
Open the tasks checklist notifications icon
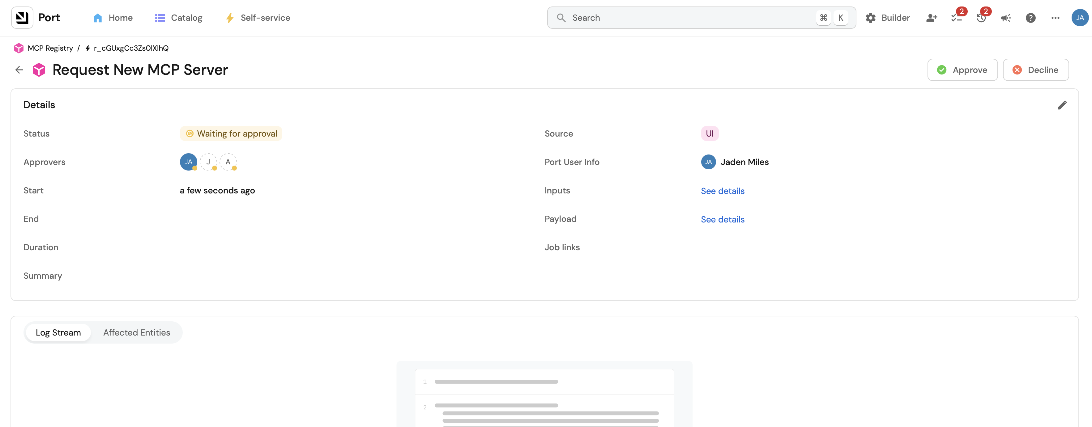[956, 18]
